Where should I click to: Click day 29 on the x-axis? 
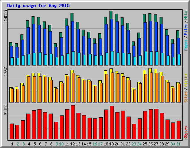pos(167,144)
